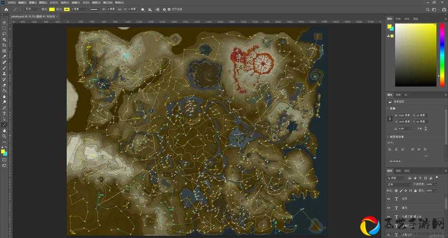Flip vertically in Properties transform
Image resolution: width=448 pixels, height=238 pixels.
click(x=426, y=129)
